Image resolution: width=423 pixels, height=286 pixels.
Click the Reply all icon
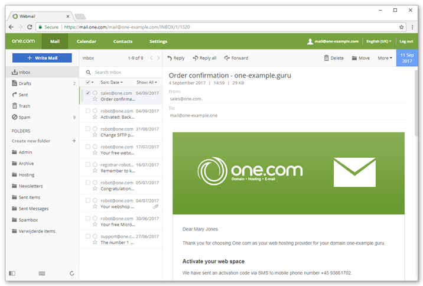tap(196, 58)
